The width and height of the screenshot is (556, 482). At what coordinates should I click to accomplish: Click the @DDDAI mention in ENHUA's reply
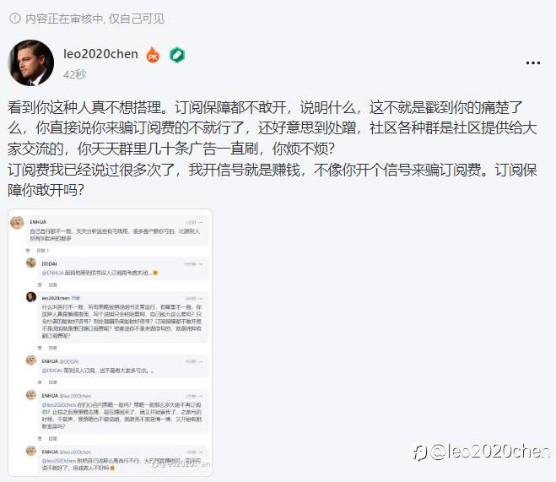(52, 371)
